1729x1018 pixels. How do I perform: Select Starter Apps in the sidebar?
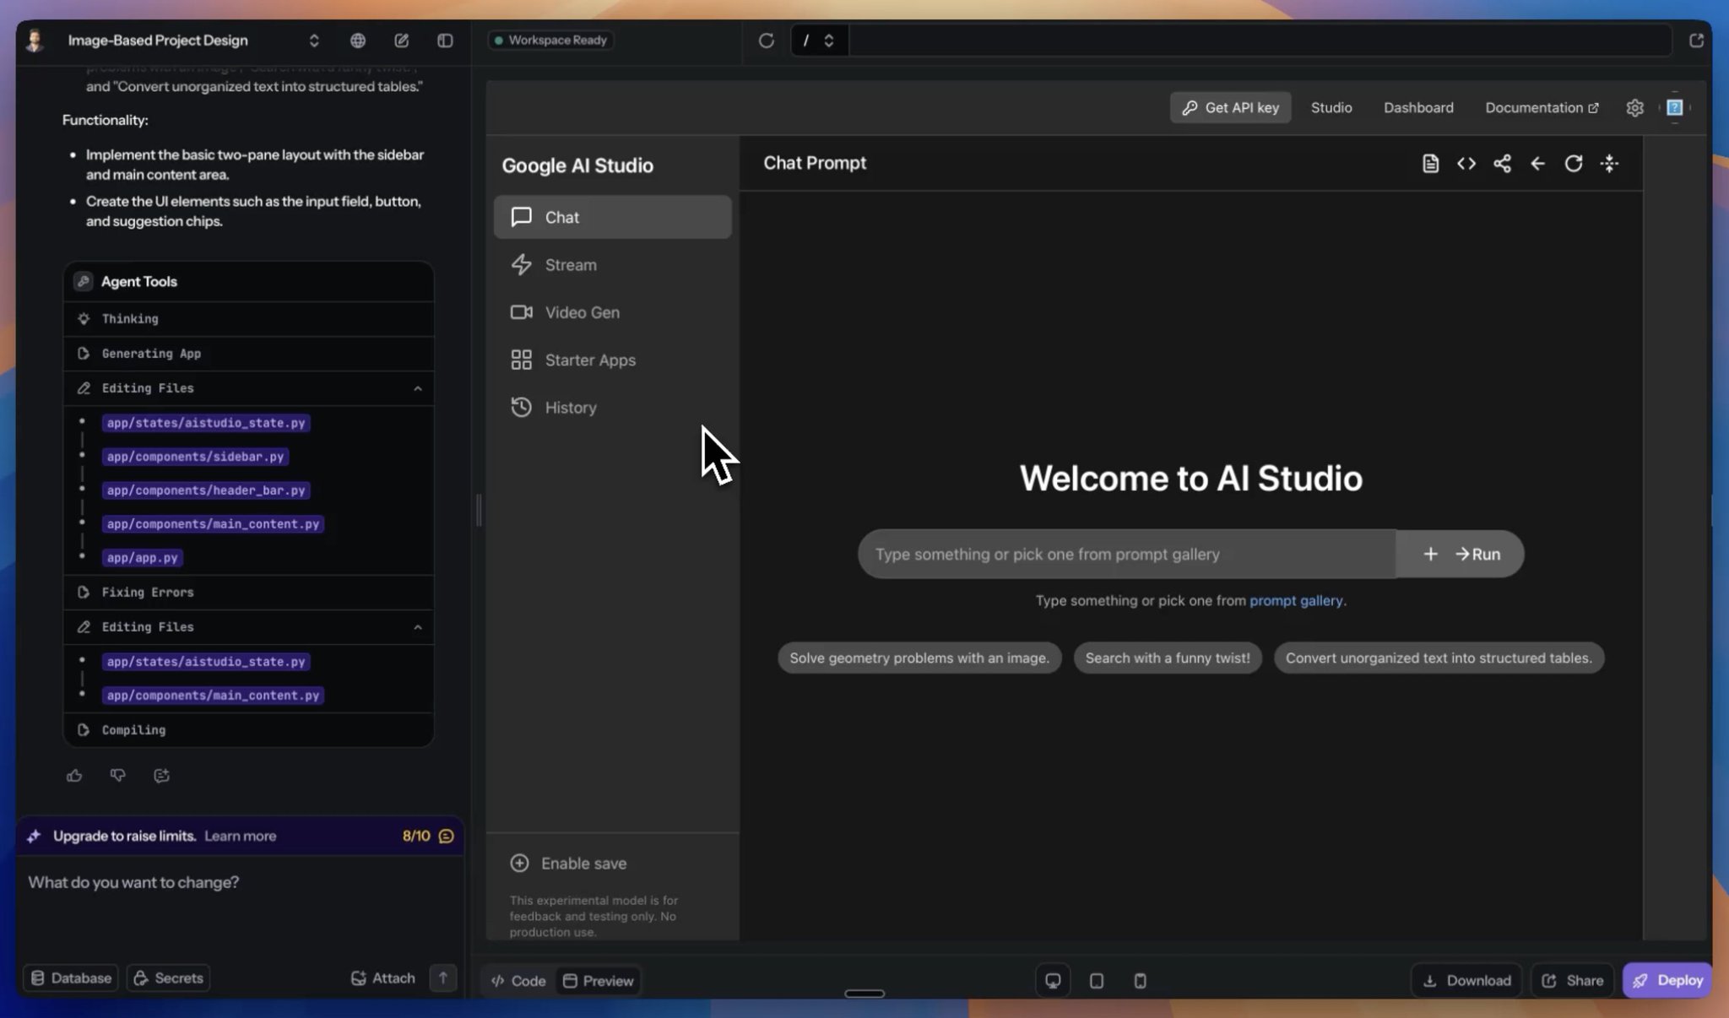(613, 360)
